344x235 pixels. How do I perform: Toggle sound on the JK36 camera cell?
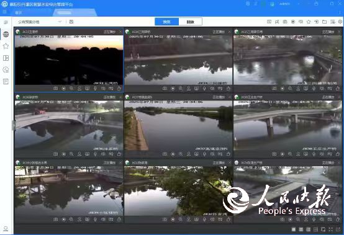click(103, 154)
